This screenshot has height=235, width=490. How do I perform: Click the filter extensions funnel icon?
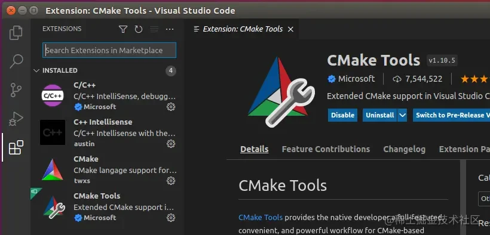(x=123, y=29)
